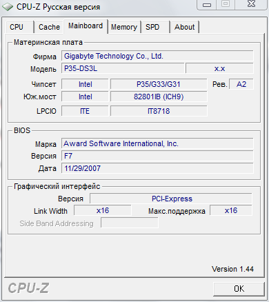
Task: Click the x.x model revision field
Action: [219, 68]
